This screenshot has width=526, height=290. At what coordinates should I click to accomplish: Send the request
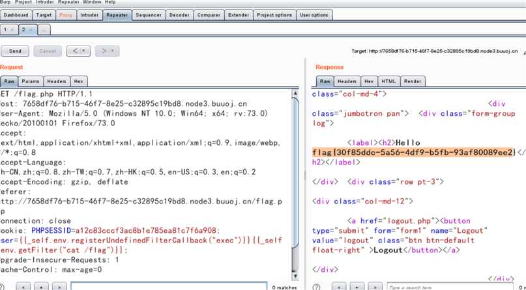pyautogui.click(x=15, y=51)
